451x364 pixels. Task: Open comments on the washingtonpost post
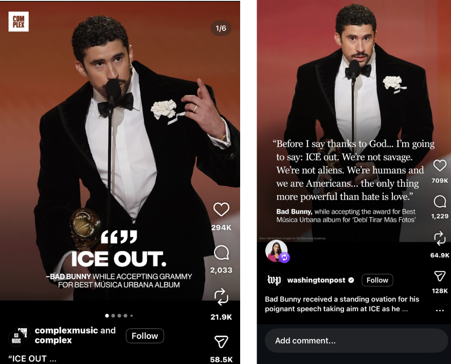click(x=440, y=202)
